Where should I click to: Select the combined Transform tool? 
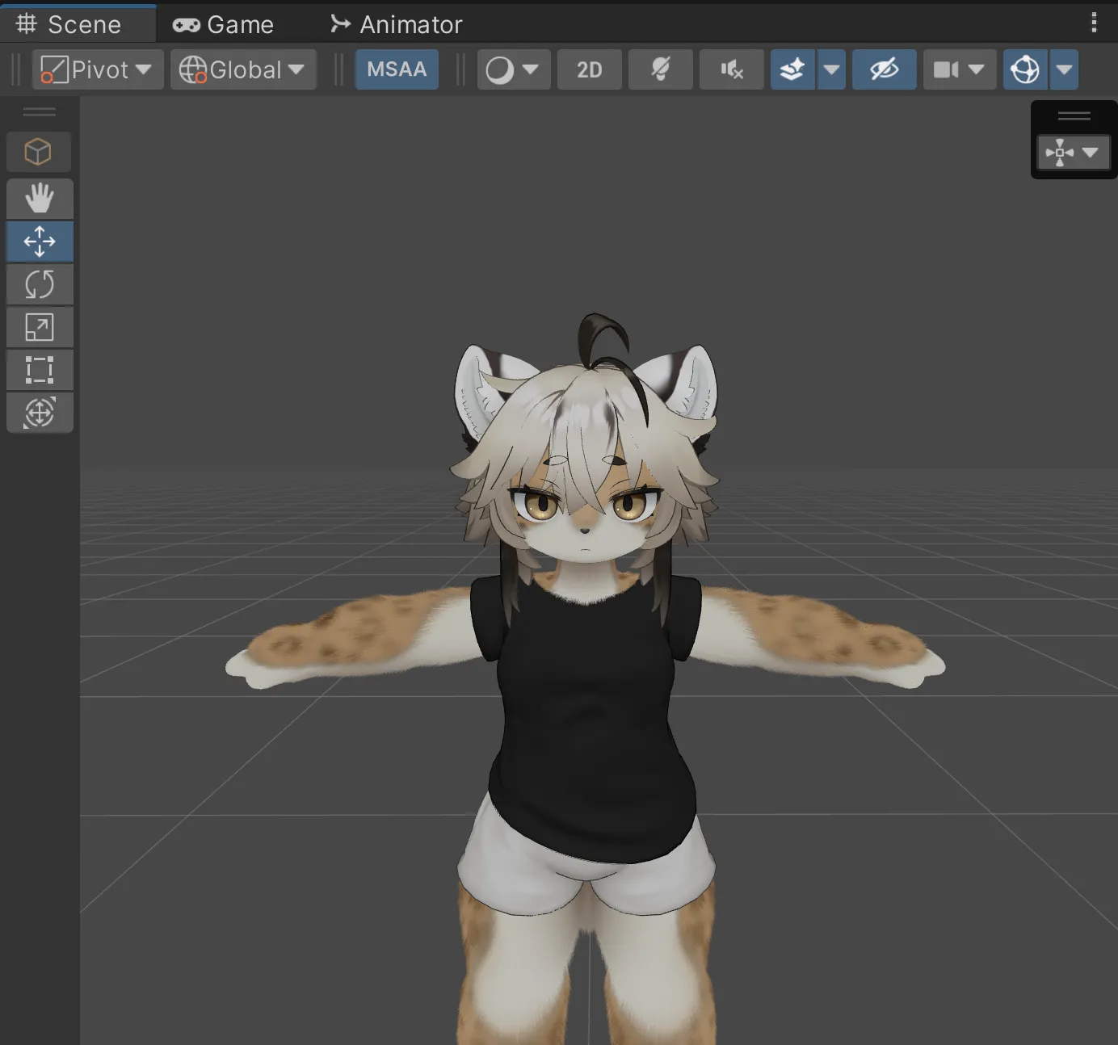(39, 413)
